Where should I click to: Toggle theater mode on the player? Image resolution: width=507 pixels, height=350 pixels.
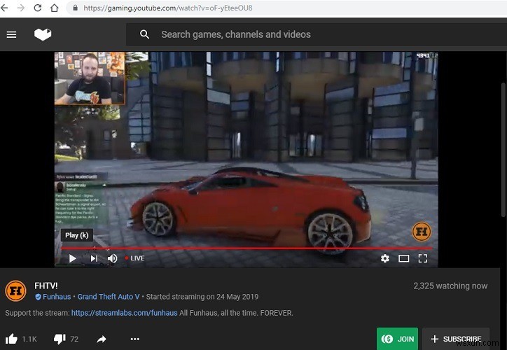pyautogui.click(x=403, y=258)
